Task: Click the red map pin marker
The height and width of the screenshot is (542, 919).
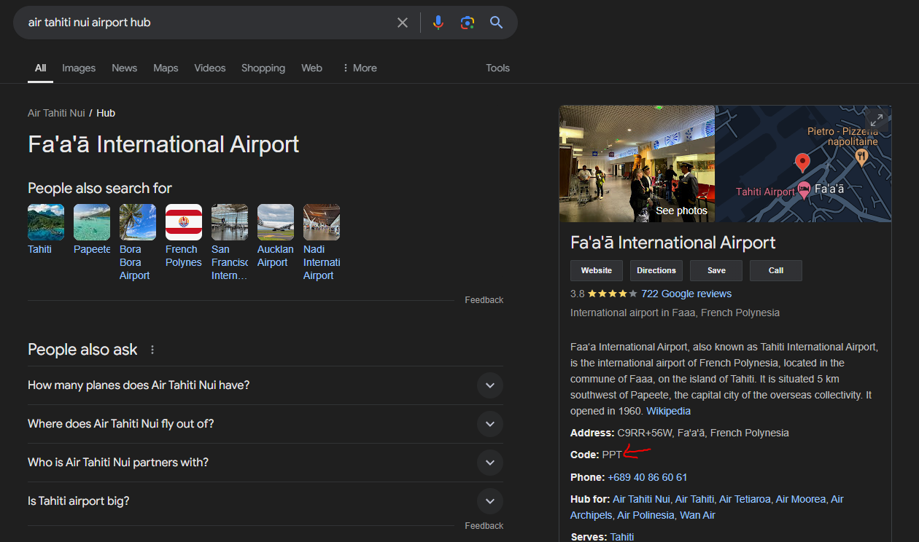Action: (x=802, y=162)
